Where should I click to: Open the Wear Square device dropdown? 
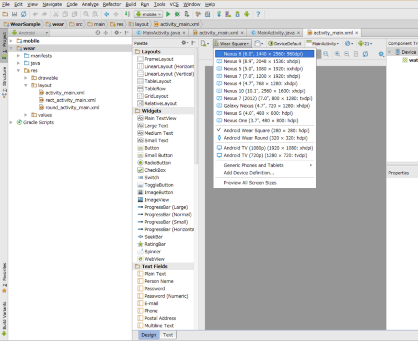232,44
